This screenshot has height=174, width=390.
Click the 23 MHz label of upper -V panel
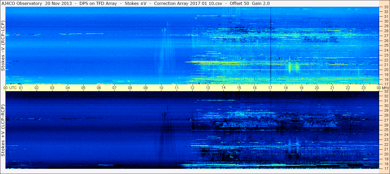click(386, 55)
